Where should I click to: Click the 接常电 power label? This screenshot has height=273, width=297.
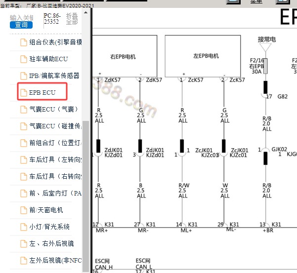[267, 39]
